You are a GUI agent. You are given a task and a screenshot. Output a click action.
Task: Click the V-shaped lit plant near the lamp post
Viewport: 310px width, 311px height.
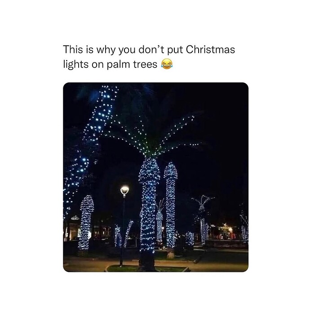click(x=123, y=234)
